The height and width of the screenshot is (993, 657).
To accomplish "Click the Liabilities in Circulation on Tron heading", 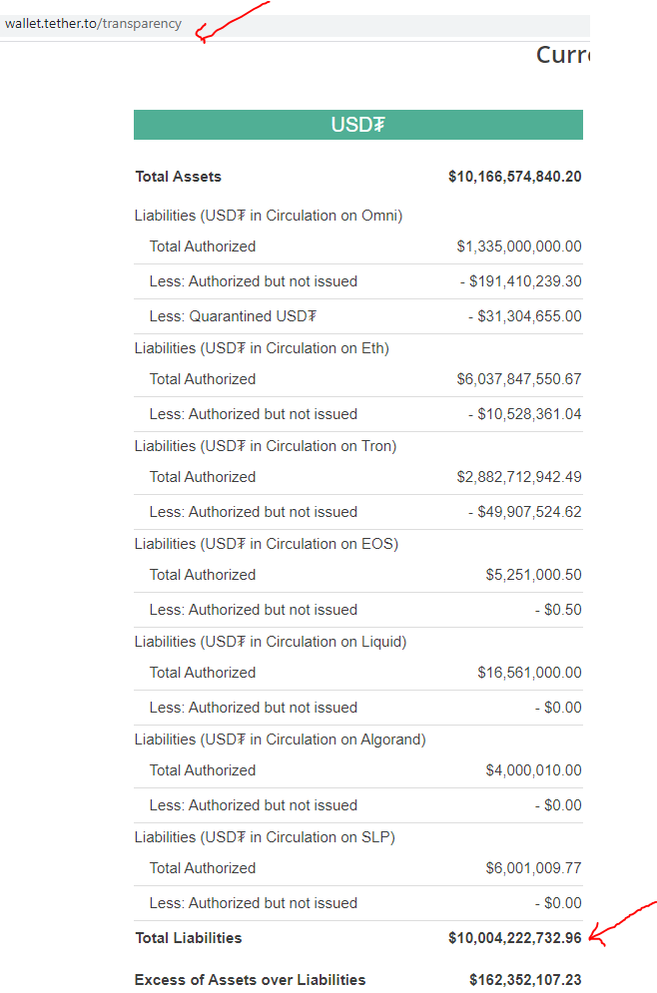I will [266, 446].
